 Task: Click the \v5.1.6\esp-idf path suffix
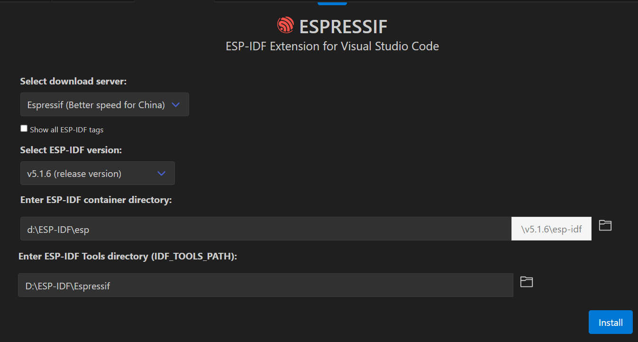coord(551,228)
